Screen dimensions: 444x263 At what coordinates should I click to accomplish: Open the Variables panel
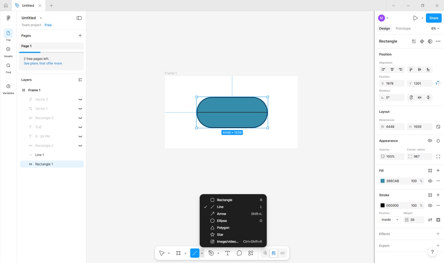(8, 88)
